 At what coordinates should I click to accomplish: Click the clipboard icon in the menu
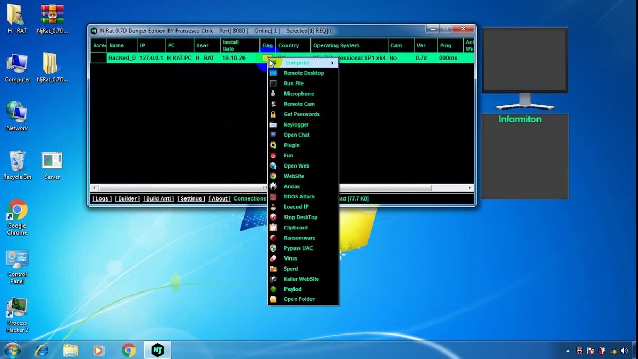(x=273, y=227)
